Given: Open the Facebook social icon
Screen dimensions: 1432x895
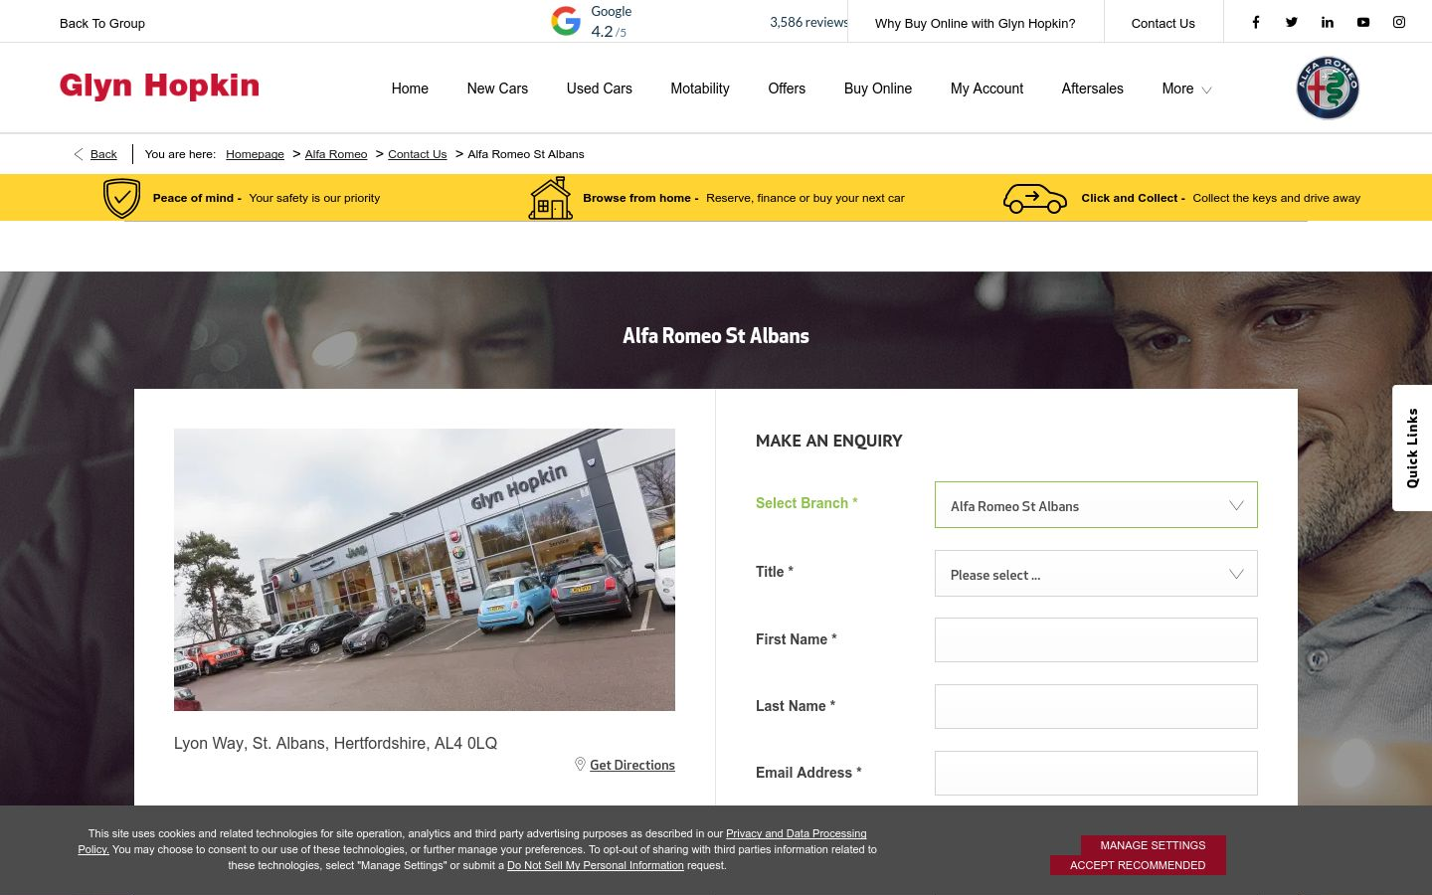Looking at the screenshot, I should pyautogui.click(x=1256, y=22).
